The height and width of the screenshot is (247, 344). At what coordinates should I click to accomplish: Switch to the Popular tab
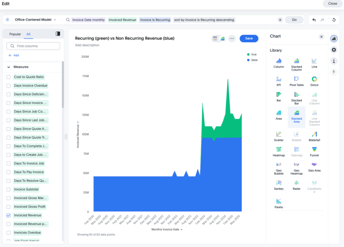point(15,34)
